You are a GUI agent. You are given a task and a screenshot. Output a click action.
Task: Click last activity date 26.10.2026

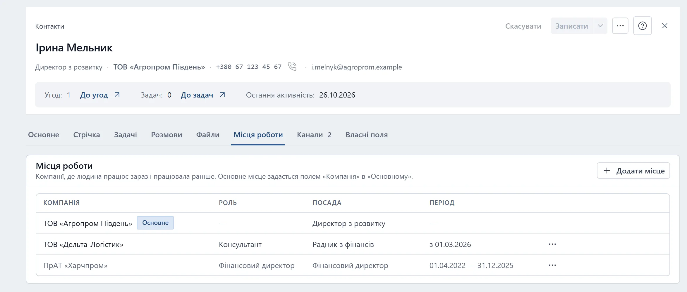click(337, 95)
